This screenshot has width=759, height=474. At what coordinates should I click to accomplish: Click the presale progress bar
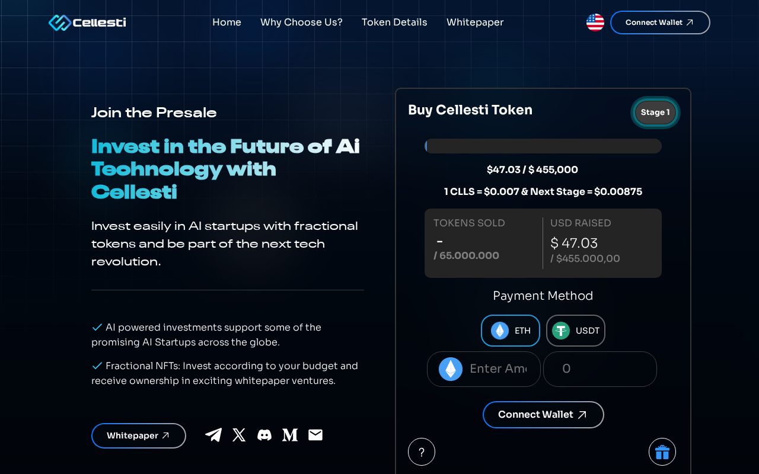pyautogui.click(x=543, y=146)
